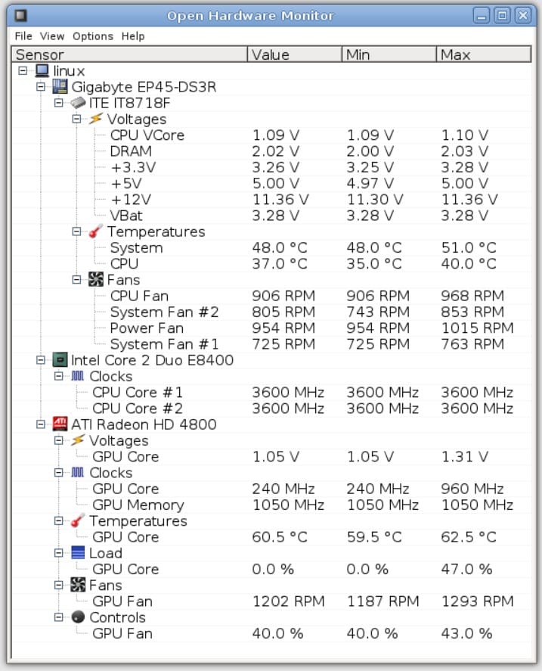Select the CPU VCore sensor row
This screenshot has height=671, width=542.
tap(271, 135)
